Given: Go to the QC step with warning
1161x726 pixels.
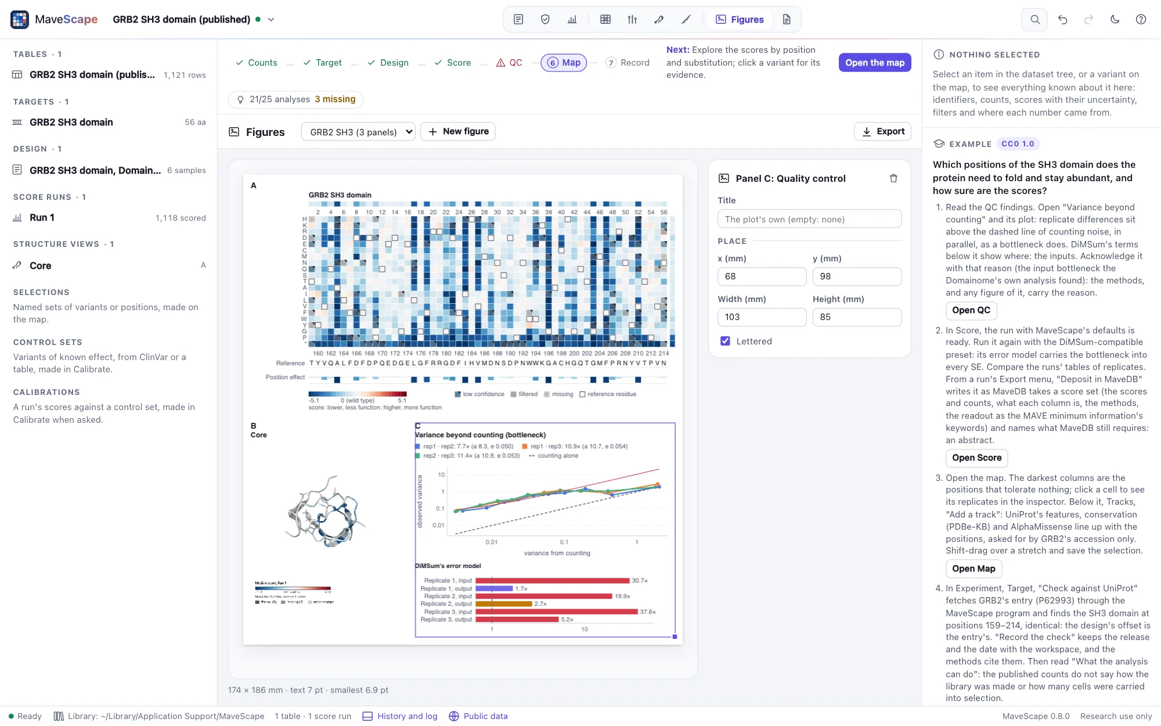Looking at the screenshot, I should point(509,62).
